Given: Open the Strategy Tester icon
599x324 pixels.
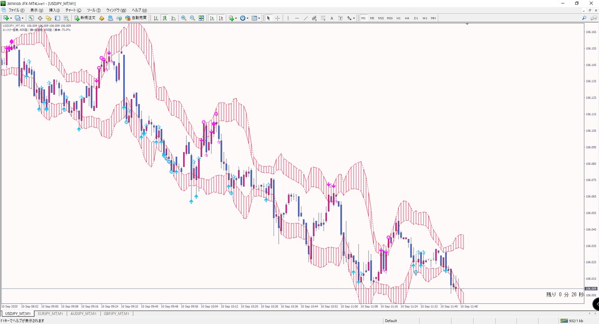Looking at the screenshot, I should point(66,18).
